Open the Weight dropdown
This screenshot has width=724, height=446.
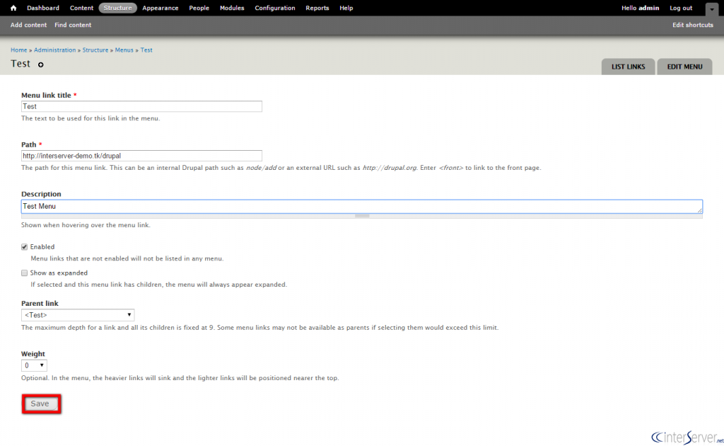click(x=34, y=365)
